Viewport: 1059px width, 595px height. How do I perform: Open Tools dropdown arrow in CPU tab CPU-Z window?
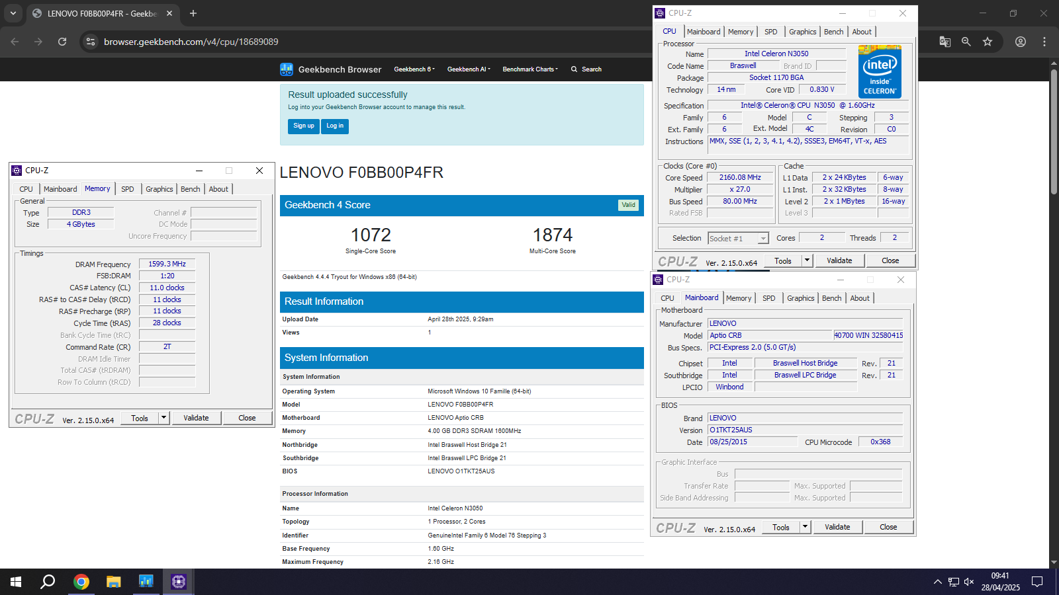tap(807, 260)
